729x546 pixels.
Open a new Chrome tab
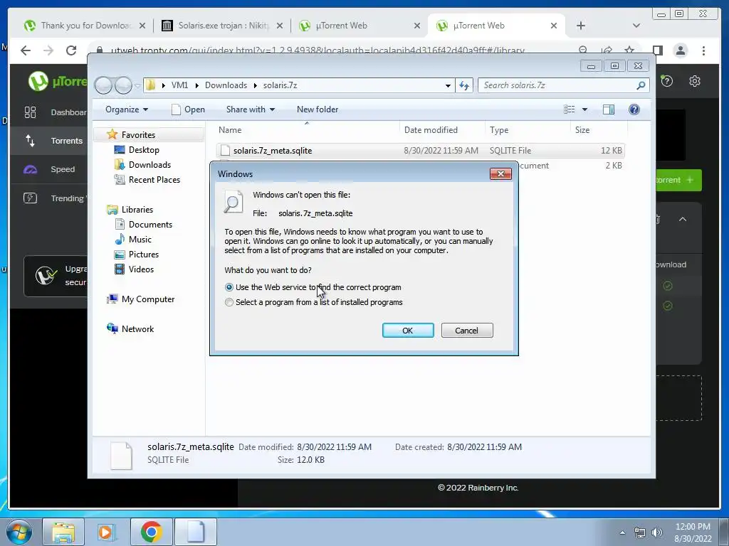(x=581, y=26)
